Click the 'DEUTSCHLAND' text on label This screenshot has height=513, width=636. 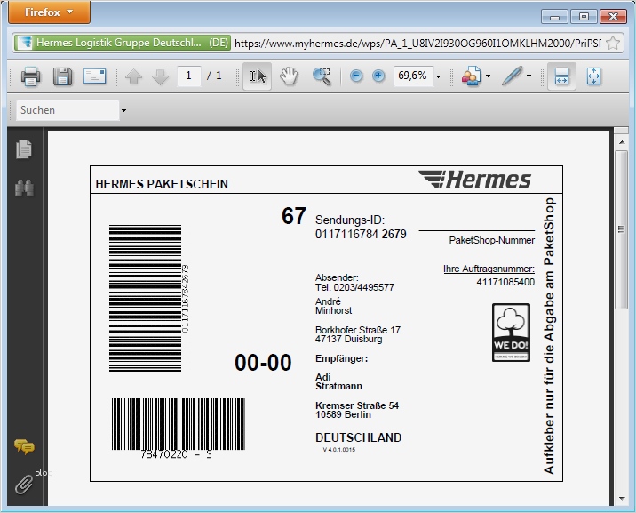(359, 437)
